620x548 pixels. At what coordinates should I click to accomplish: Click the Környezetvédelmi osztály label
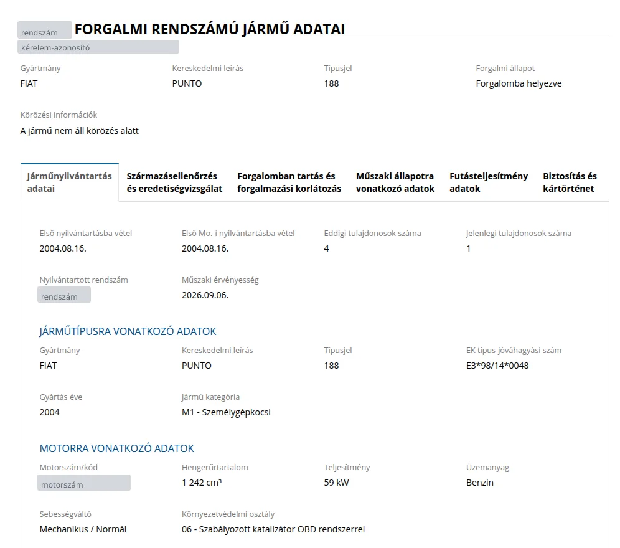click(x=228, y=514)
